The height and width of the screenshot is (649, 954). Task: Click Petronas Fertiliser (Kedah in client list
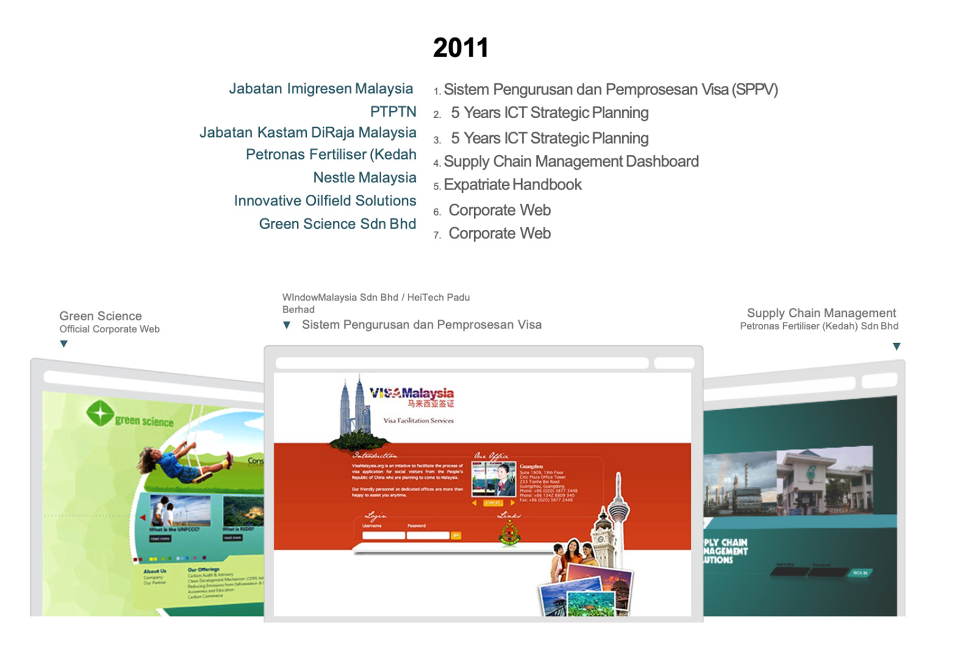(x=331, y=155)
